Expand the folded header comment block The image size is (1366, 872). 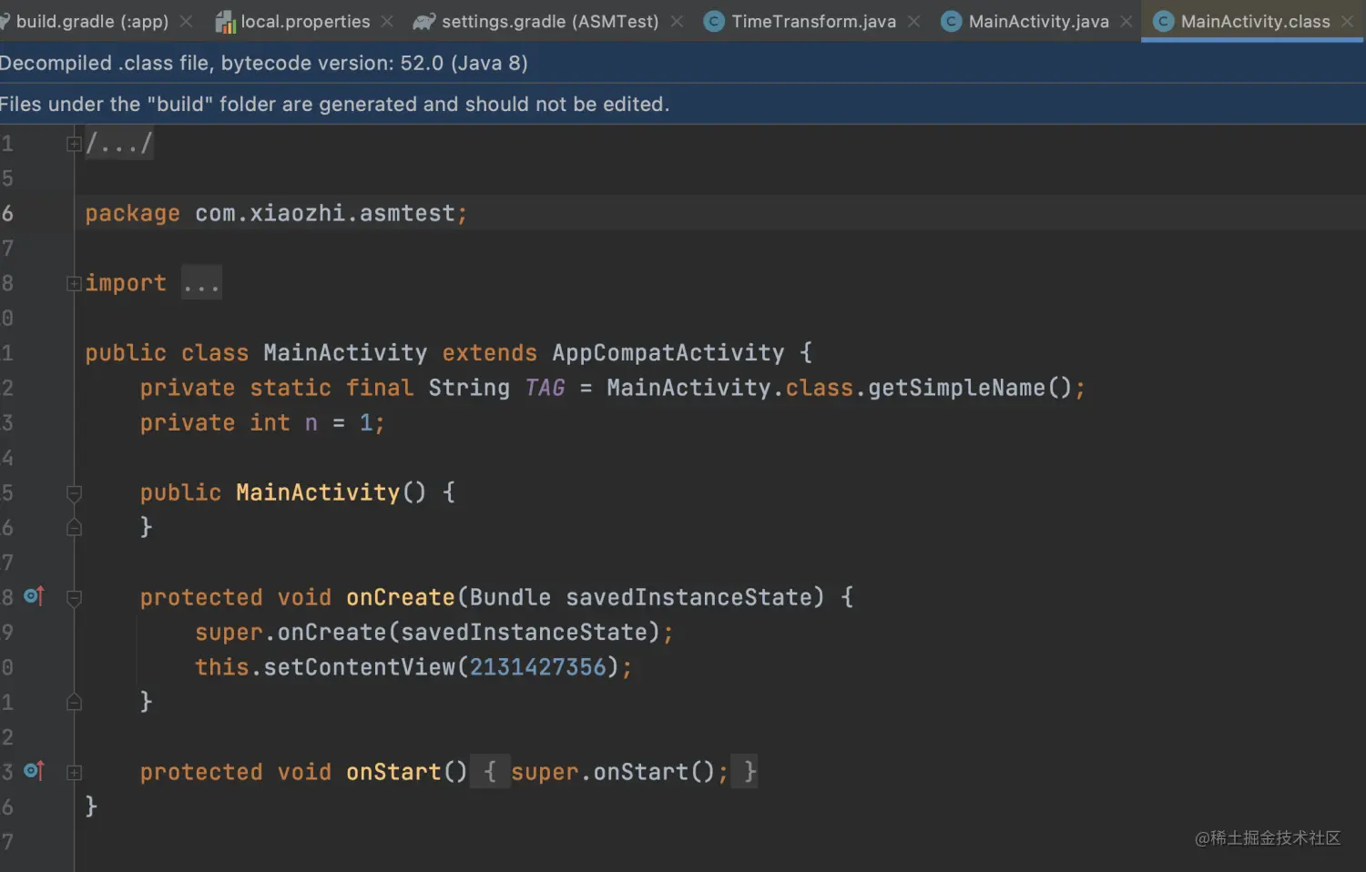coord(74,144)
